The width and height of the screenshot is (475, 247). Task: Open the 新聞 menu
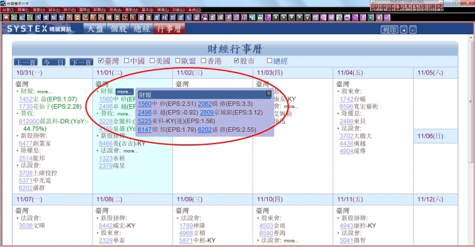tap(100, 10)
